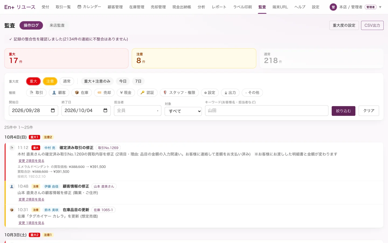Image resolution: width=388 pixels, height=243 pixels.
Task: Expand 変更 2項目を見る for 顧客情報の修正
Action: click(31, 200)
